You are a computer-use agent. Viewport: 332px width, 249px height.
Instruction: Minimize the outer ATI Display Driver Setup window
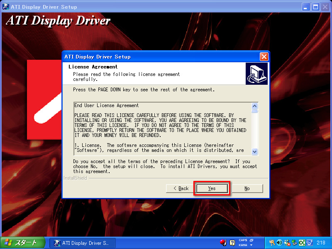(x=305, y=7)
